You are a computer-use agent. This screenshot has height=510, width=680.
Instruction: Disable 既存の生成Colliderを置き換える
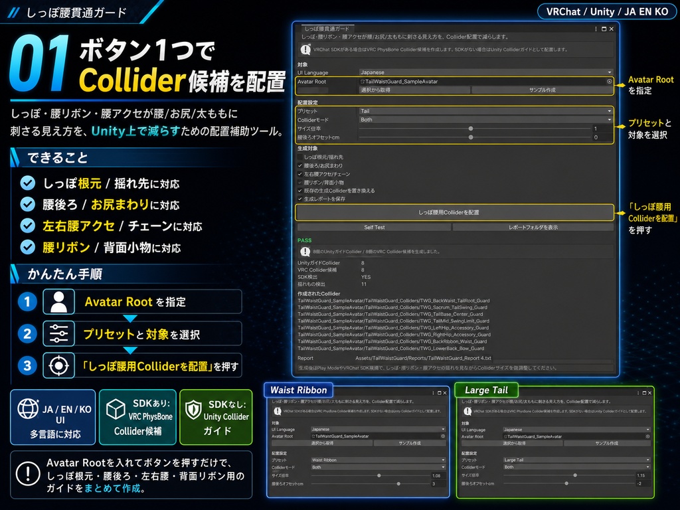pos(299,191)
